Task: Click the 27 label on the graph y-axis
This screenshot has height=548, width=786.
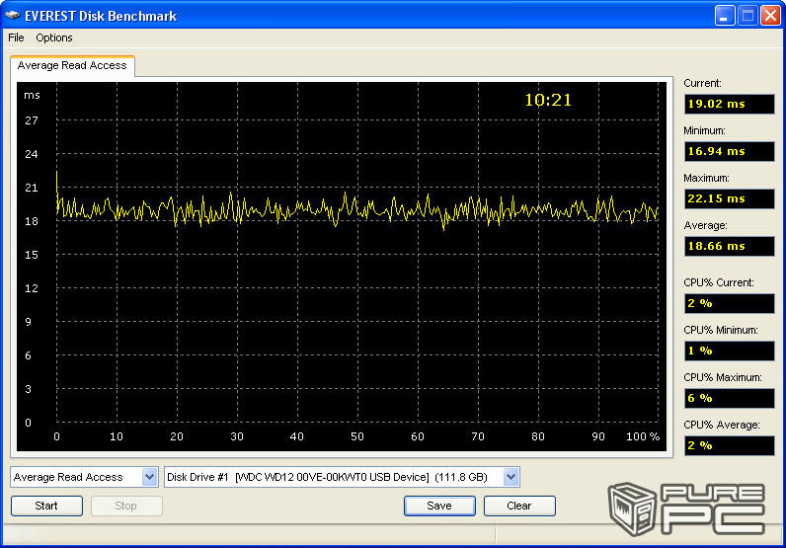Action: (x=31, y=120)
